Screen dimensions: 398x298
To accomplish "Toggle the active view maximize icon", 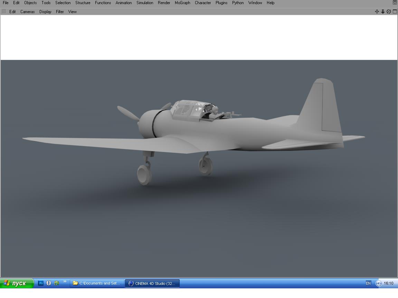I will [x=395, y=11].
